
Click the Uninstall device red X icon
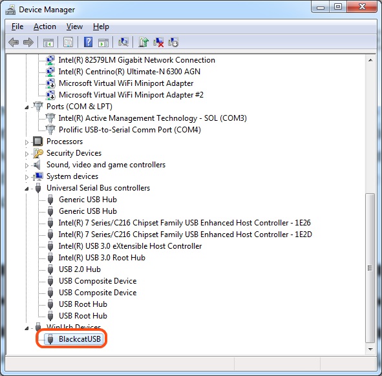(x=158, y=43)
